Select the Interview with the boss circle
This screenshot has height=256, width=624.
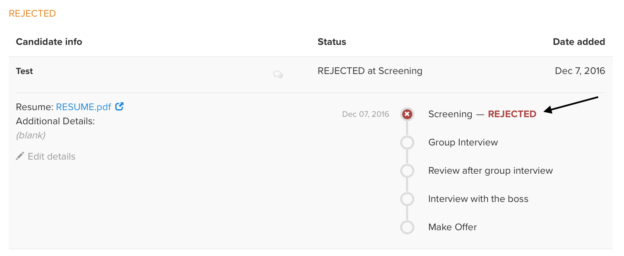pyautogui.click(x=407, y=199)
